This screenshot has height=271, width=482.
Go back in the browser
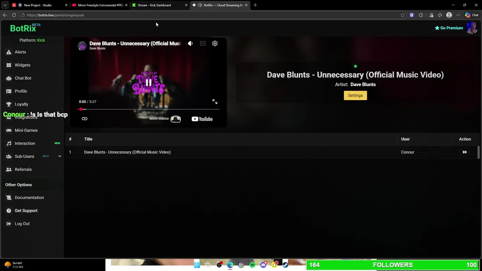(5, 15)
